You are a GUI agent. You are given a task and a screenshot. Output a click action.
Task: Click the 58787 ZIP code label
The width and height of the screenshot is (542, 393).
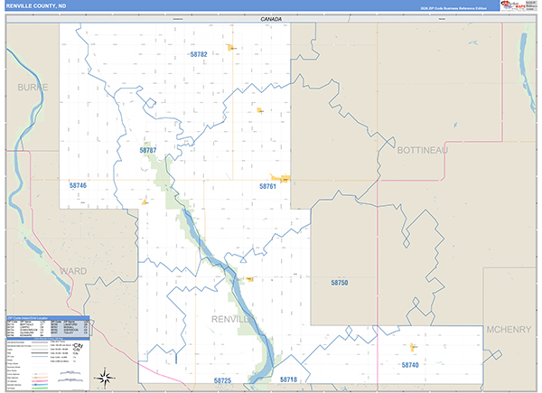148,150
